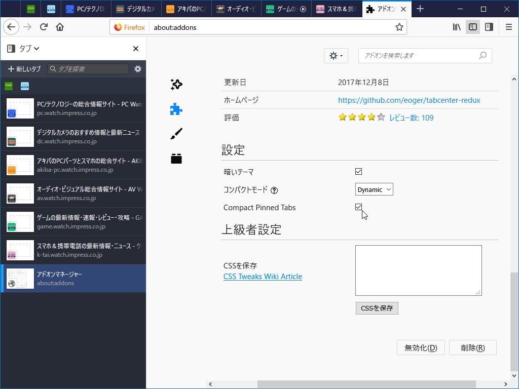Select the アドオンマネージャー tab in sidebar

click(73, 278)
